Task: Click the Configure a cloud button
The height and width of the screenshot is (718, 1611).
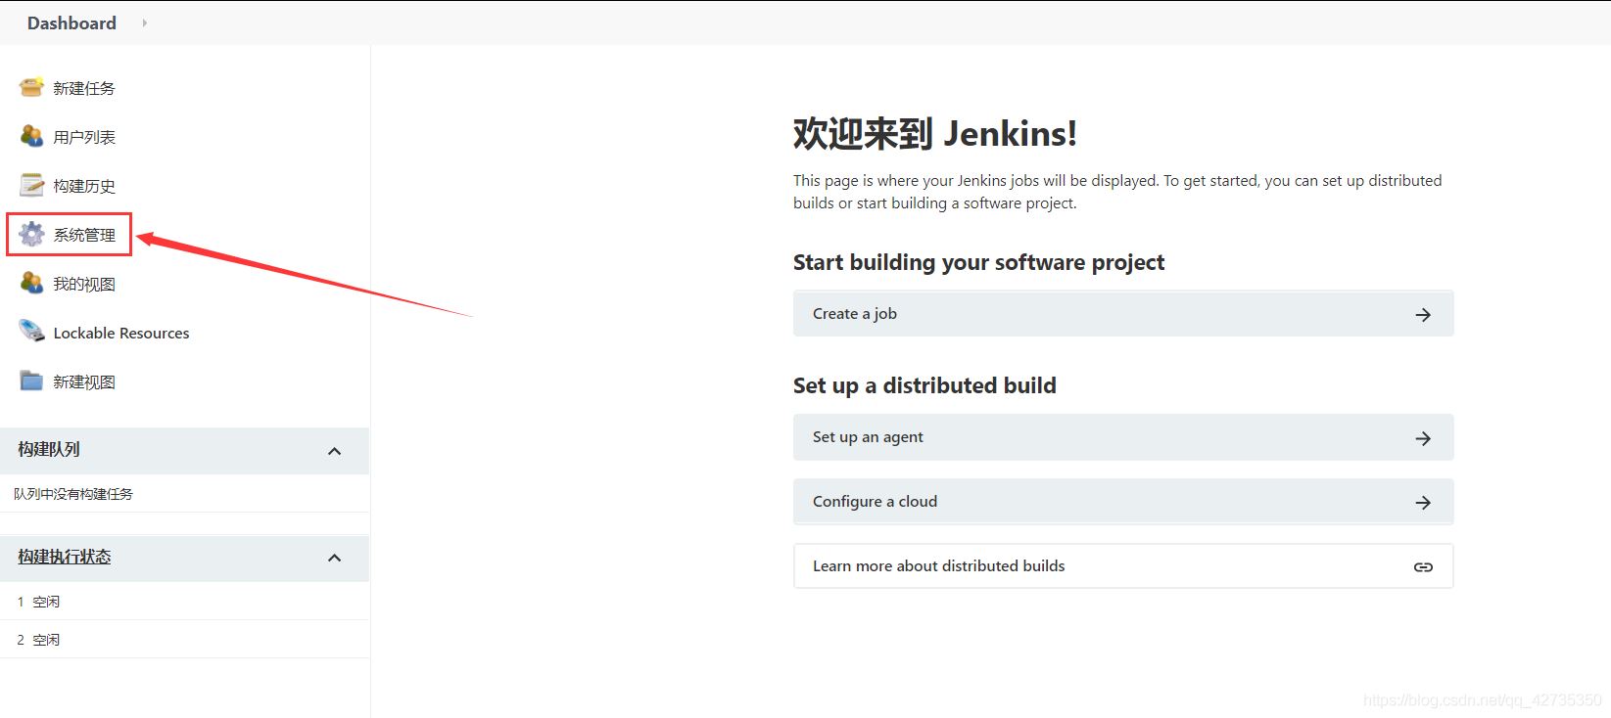Action: coord(1123,501)
